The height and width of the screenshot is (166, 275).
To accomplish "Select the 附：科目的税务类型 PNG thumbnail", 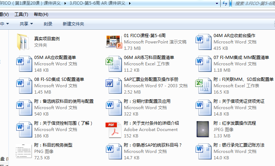I will click(x=24, y=151).
